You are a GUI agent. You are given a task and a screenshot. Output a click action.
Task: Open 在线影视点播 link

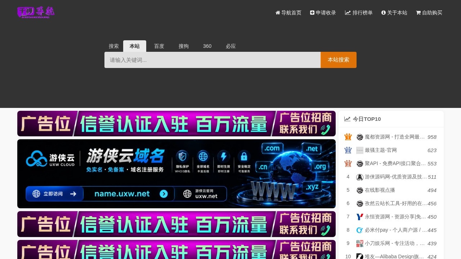click(380, 190)
